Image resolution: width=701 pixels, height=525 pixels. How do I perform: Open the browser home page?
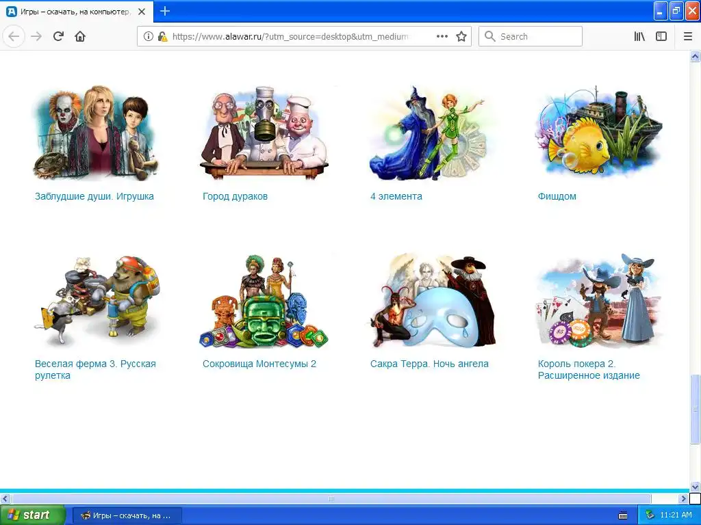pos(80,36)
